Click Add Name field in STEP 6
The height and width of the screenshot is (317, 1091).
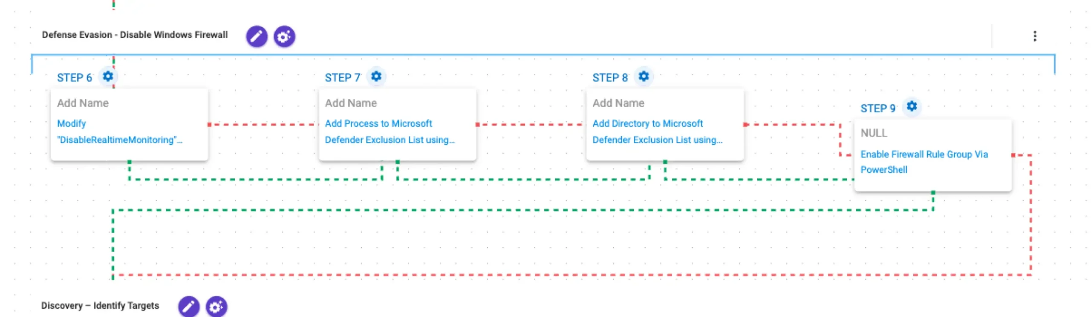click(x=83, y=103)
